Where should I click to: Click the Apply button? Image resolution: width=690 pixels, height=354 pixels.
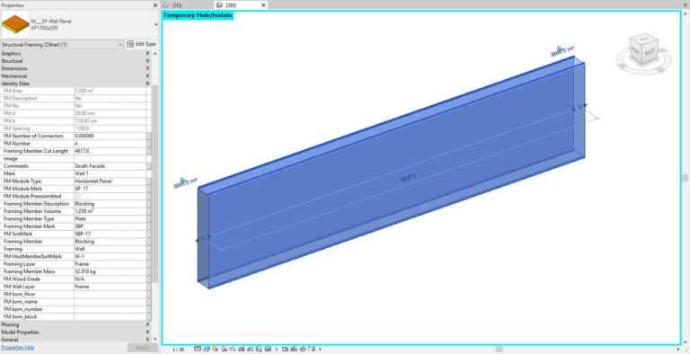point(142,348)
